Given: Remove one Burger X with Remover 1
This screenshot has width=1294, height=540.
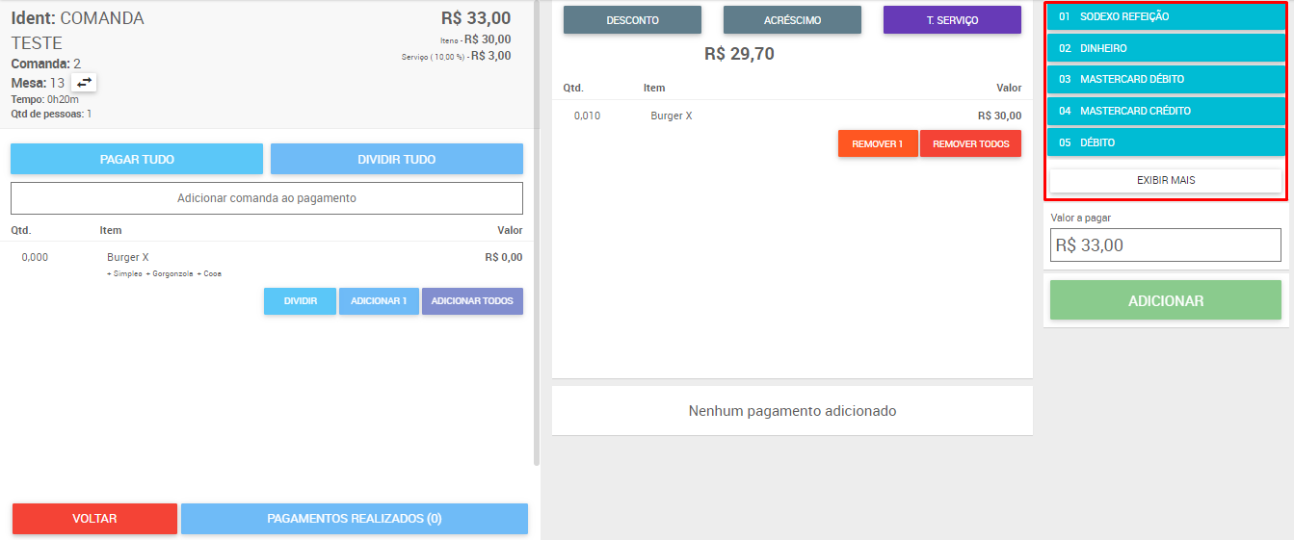Looking at the screenshot, I should point(878,143).
